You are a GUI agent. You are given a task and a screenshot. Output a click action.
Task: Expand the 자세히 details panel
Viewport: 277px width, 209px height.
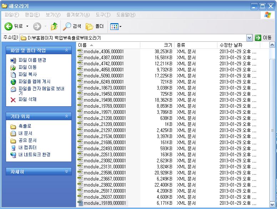tap(66, 172)
